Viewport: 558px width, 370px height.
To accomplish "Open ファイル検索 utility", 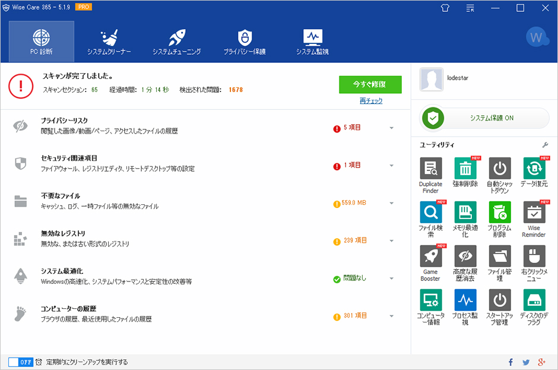I will 430,219.
